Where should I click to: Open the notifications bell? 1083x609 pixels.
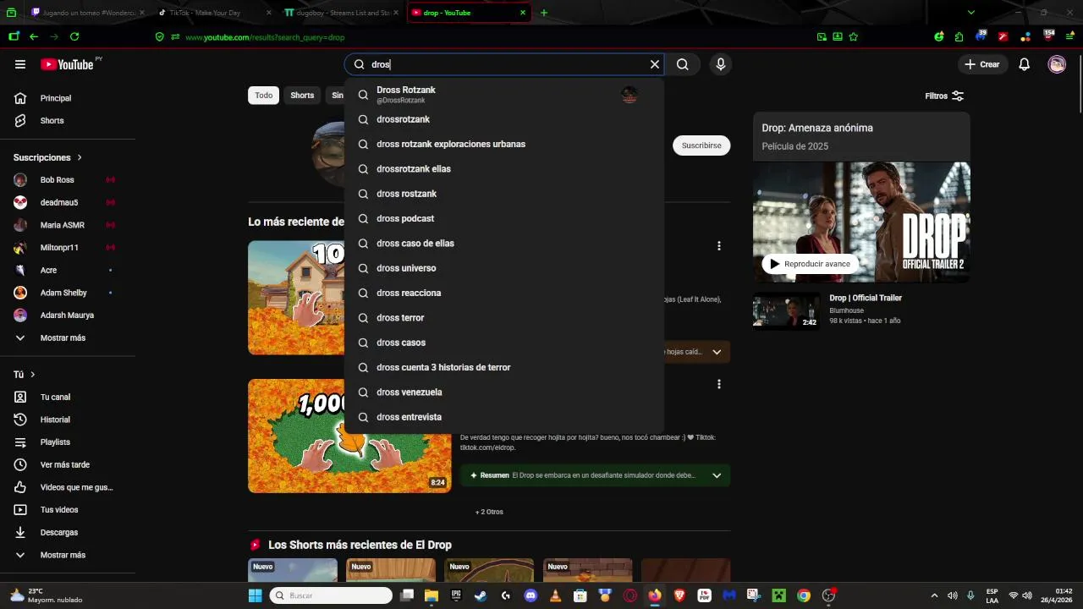tap(1024, 64)
